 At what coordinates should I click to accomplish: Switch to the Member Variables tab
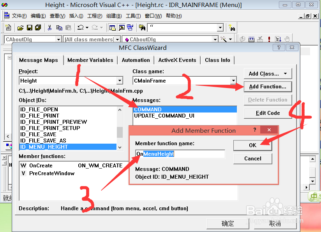(90, 60)
